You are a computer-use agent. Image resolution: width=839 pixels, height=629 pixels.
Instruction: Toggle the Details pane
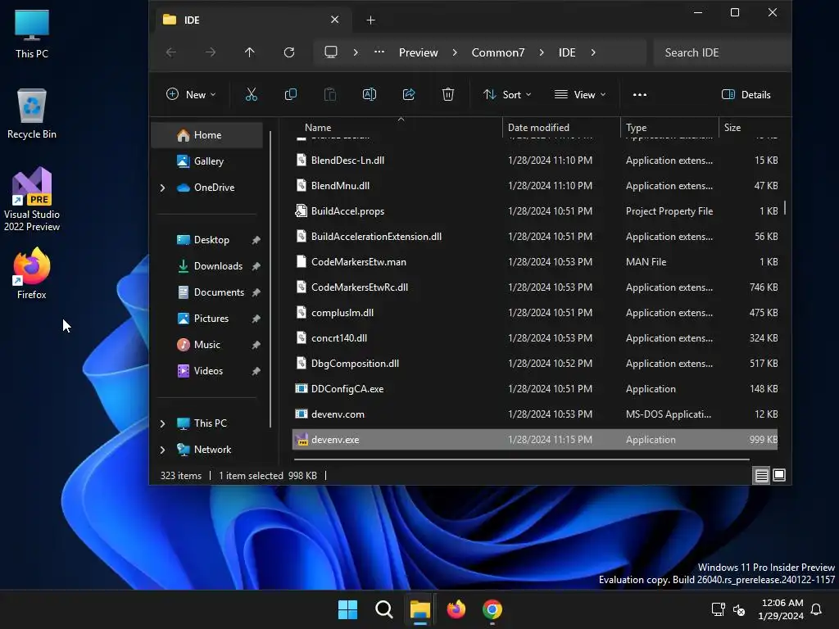click(746, 95)
